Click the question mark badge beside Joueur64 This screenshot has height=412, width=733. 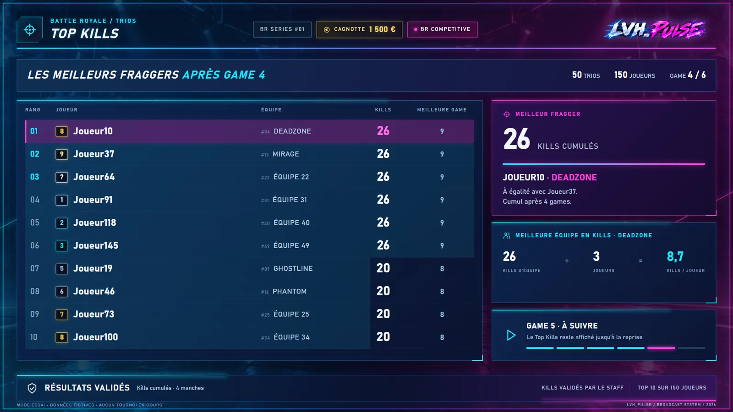click(x=62, y=177)
